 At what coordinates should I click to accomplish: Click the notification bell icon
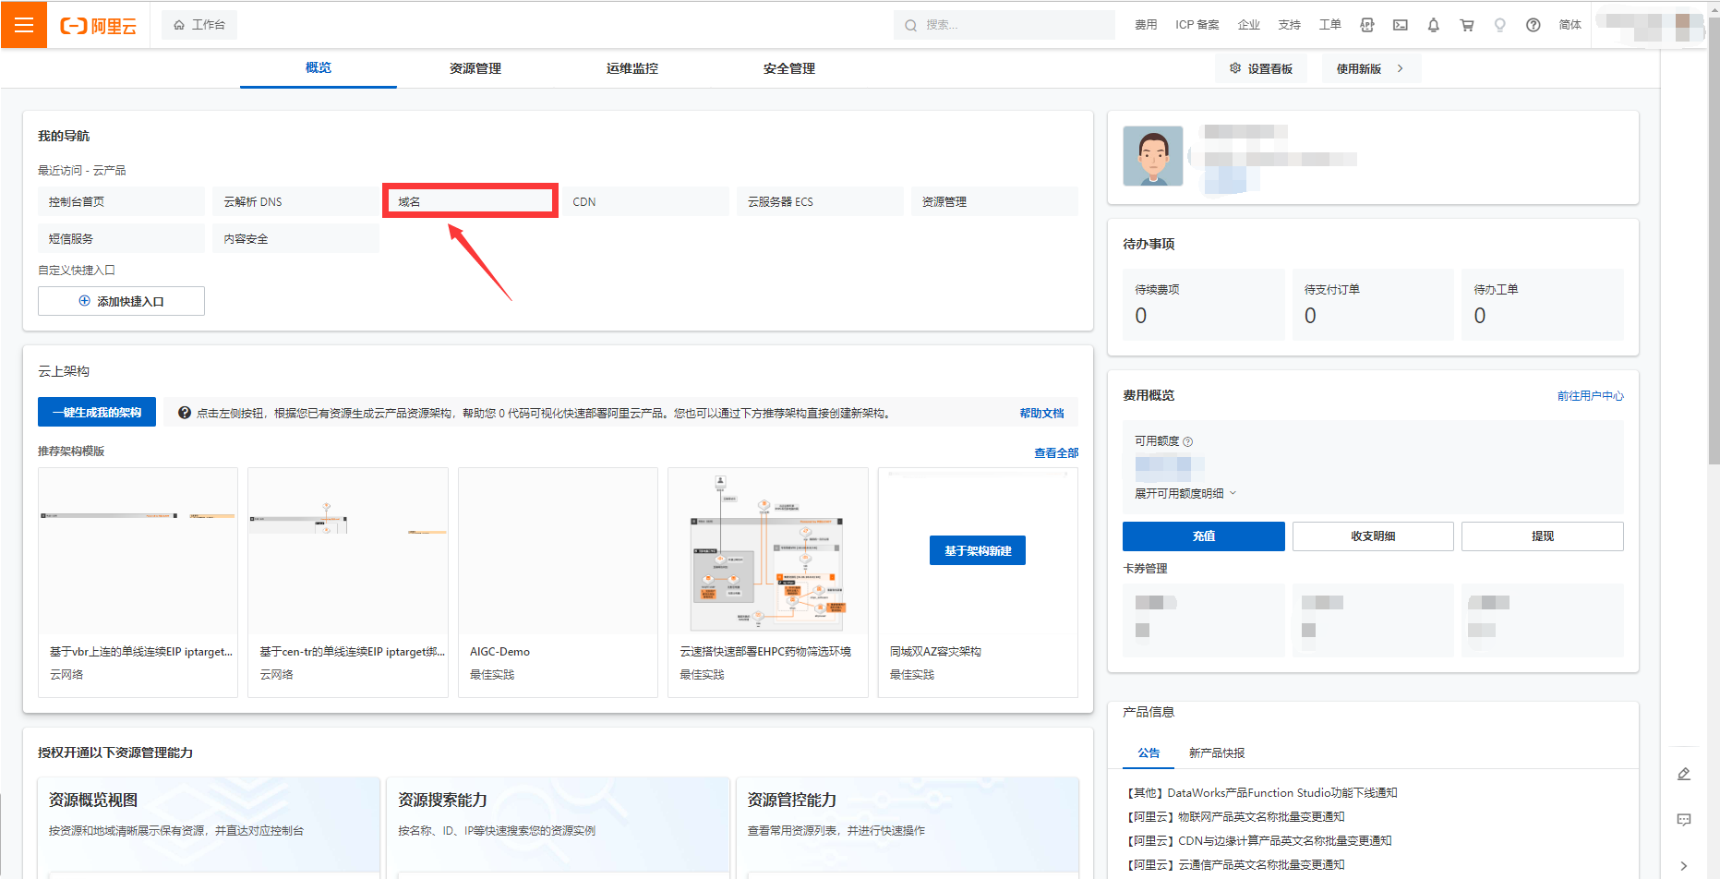coord(1433,25)
